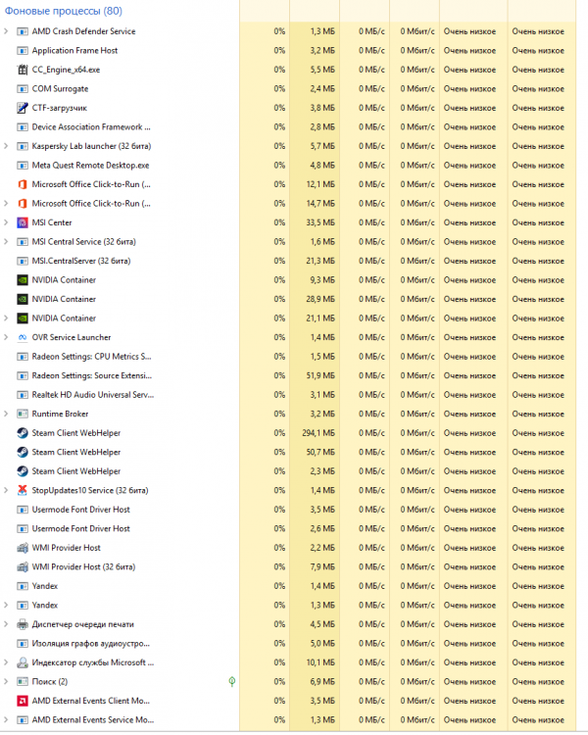Screen dimensions: 588x735
Task: Click Steam WebHelper icon using 2,3 МБ
Action: [x=22, y=471]
